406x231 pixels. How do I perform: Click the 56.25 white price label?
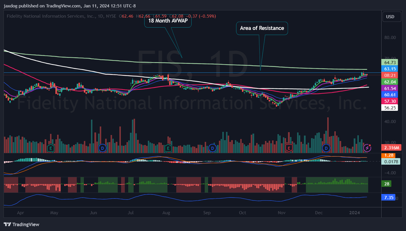click(x=389, y=108)
